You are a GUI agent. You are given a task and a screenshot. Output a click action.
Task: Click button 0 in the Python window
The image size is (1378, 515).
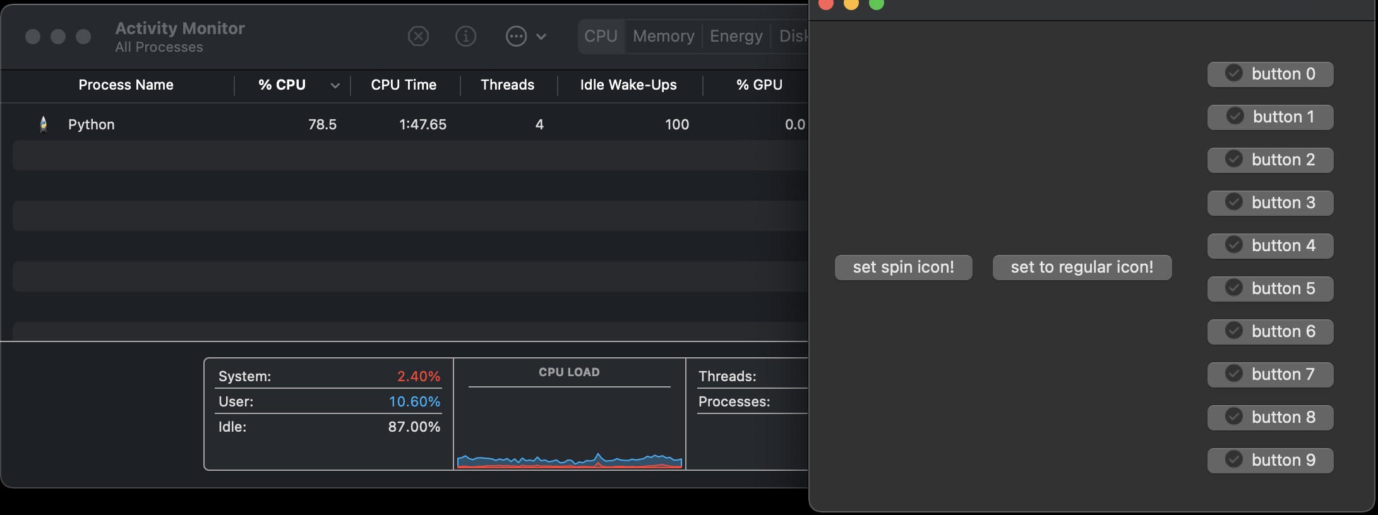coord(1271,74)
